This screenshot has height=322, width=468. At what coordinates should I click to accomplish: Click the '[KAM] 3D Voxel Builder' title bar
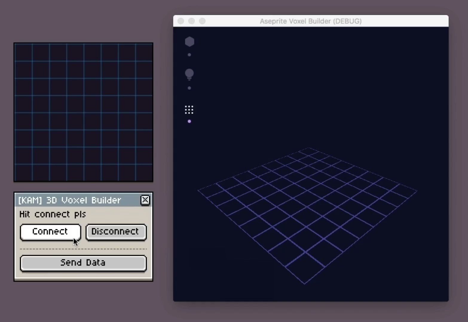pos(70,200)
